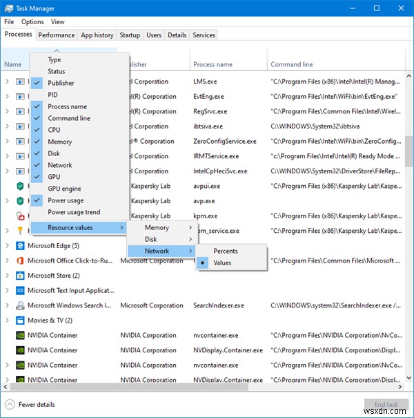Expand the Microsoft Store (2) group
Viewport: 414px width, 418px height.
pos(7,276)
